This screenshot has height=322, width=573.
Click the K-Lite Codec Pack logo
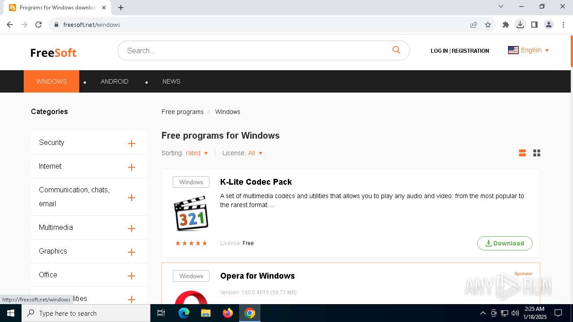tap(191, 213)
